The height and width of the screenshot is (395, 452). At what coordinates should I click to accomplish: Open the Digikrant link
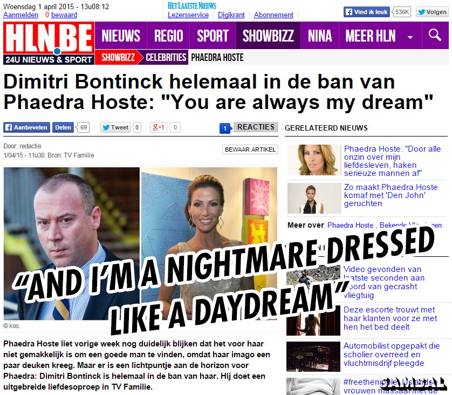click(231, 15)
